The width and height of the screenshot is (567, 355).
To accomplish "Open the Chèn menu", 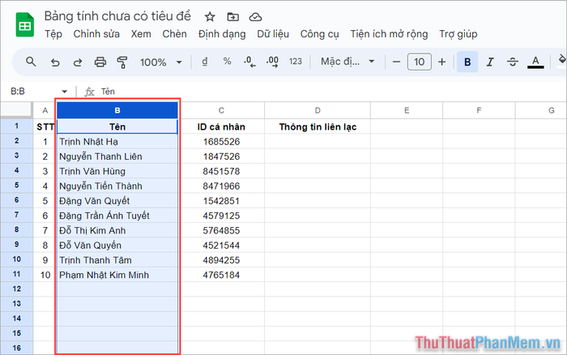I will point(175,34).
